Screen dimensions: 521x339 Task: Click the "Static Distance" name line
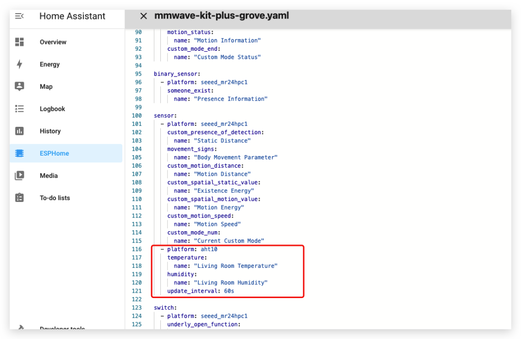tap(212, 141)
